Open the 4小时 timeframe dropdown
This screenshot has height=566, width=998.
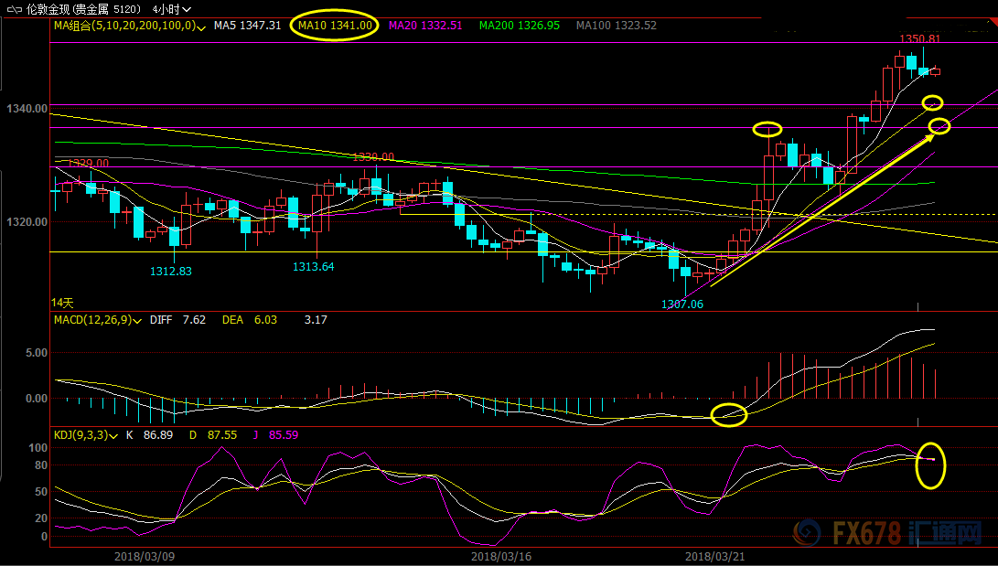point(171,9)
